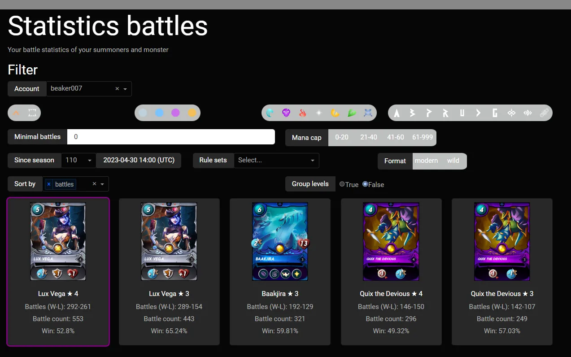Filter by Chaos Legion edition icon
This screenshot has height=357, width=571.
511,113
